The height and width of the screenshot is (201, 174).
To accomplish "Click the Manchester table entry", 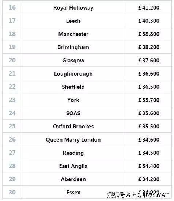I will 73,34.
